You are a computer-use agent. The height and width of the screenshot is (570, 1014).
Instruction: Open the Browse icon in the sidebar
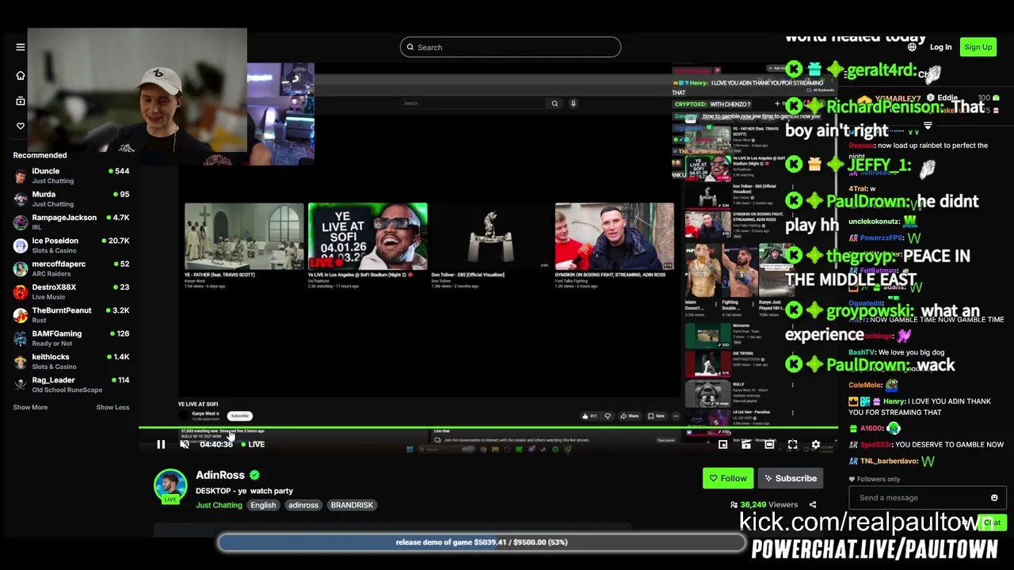pos(21,101)
